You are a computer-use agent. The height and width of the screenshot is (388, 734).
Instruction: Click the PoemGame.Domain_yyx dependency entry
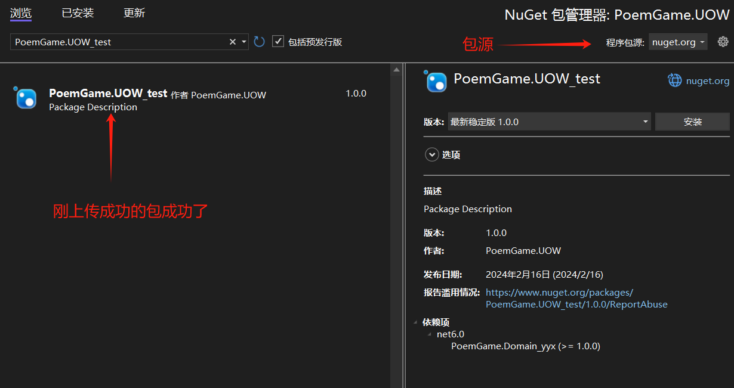[525, 346]
